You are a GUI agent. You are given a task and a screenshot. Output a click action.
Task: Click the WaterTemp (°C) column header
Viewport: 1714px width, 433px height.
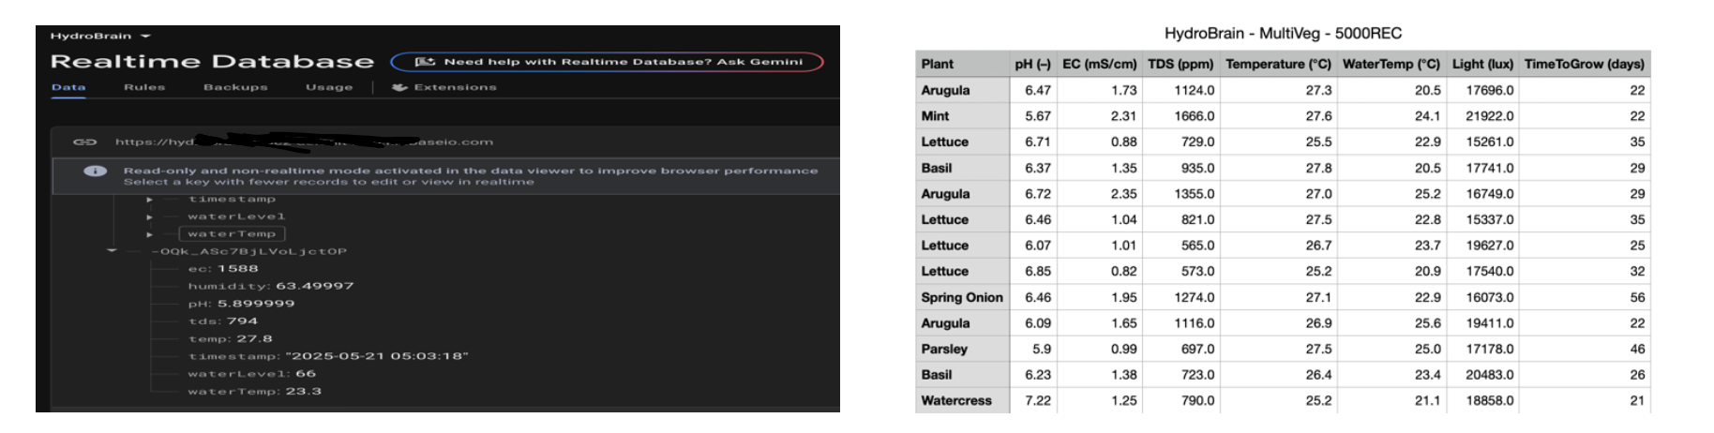coord(1391,64)
